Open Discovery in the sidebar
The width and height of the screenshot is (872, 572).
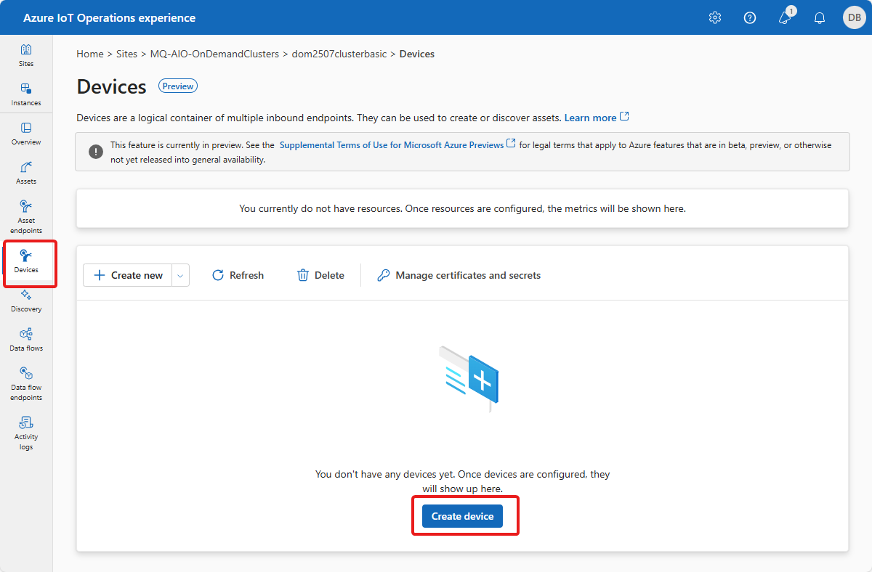coord(26,301)
